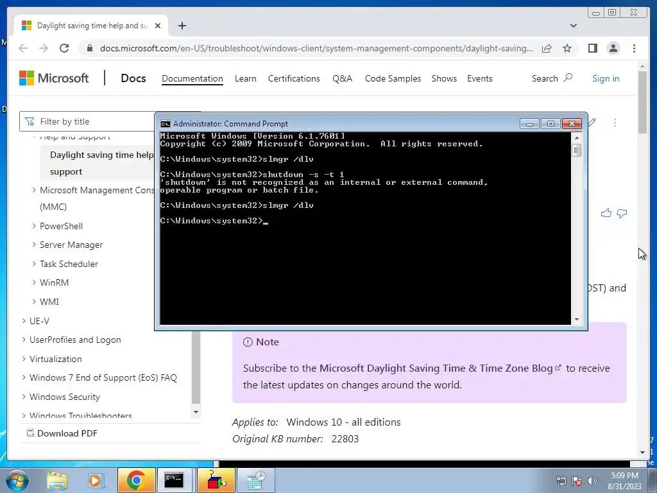Screen dimensions: 657x493
Task: Click the network tray icon
Action: point(561,481)
